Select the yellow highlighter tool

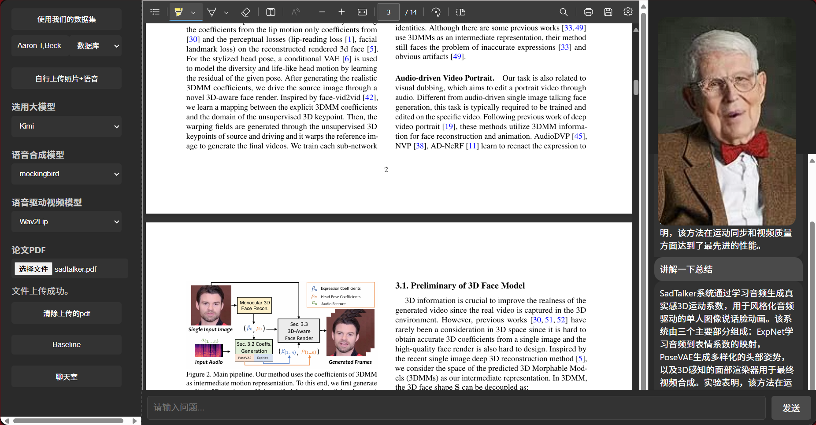tap(178, 12)
